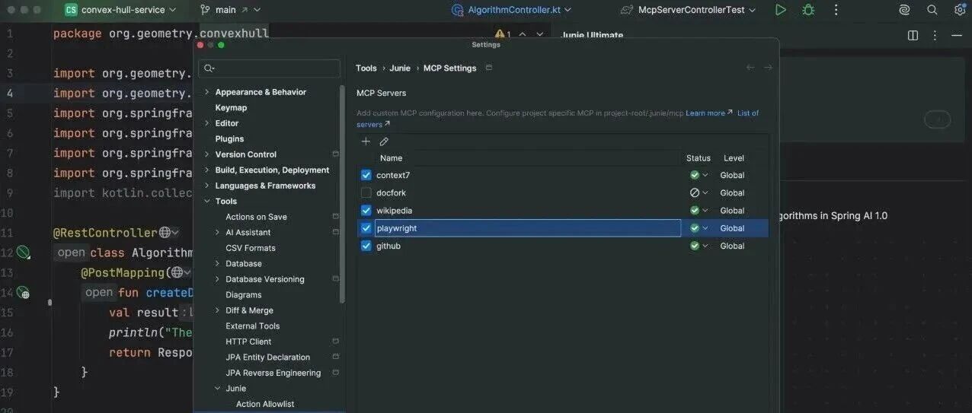The width and height of the screenshot is (972, 413).
Task: Open the github status dropdown arrow
Action: [x=705, y=246]
